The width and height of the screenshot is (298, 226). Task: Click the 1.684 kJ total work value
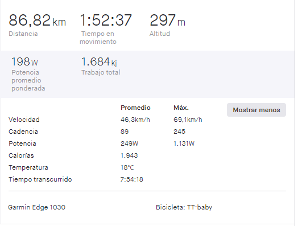click(99, 61)
